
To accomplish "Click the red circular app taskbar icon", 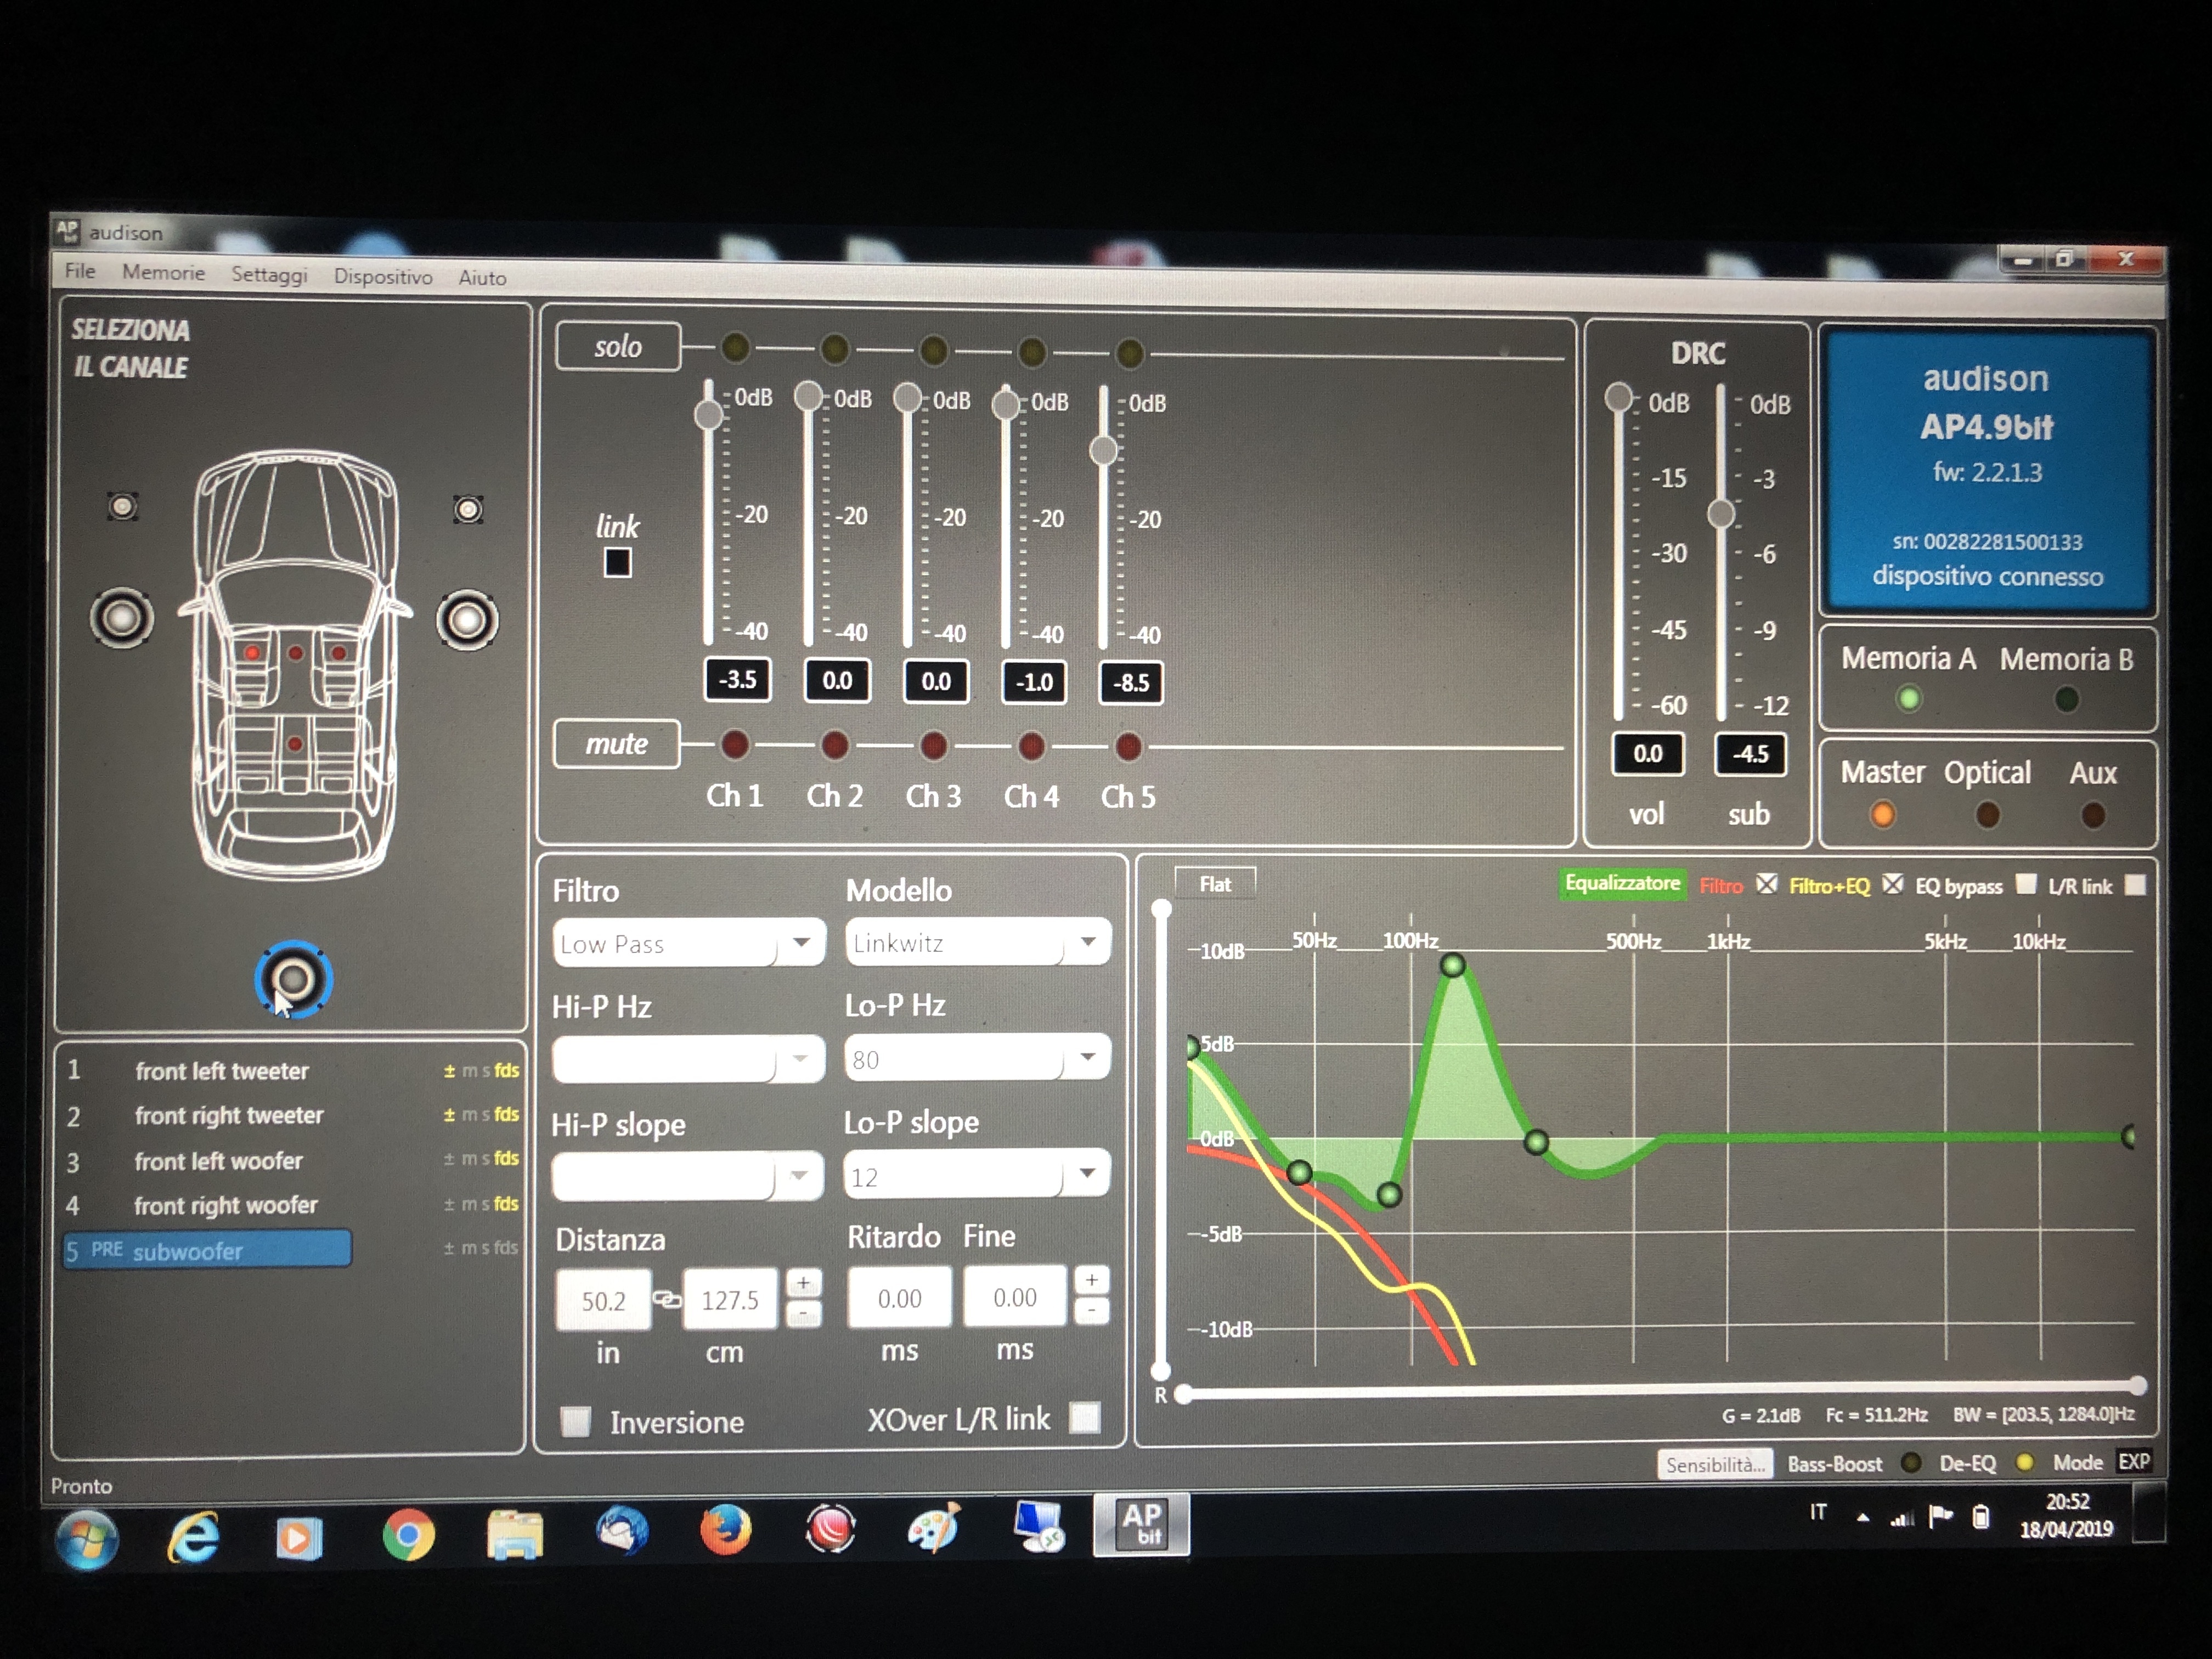I will pos(830,1528).
